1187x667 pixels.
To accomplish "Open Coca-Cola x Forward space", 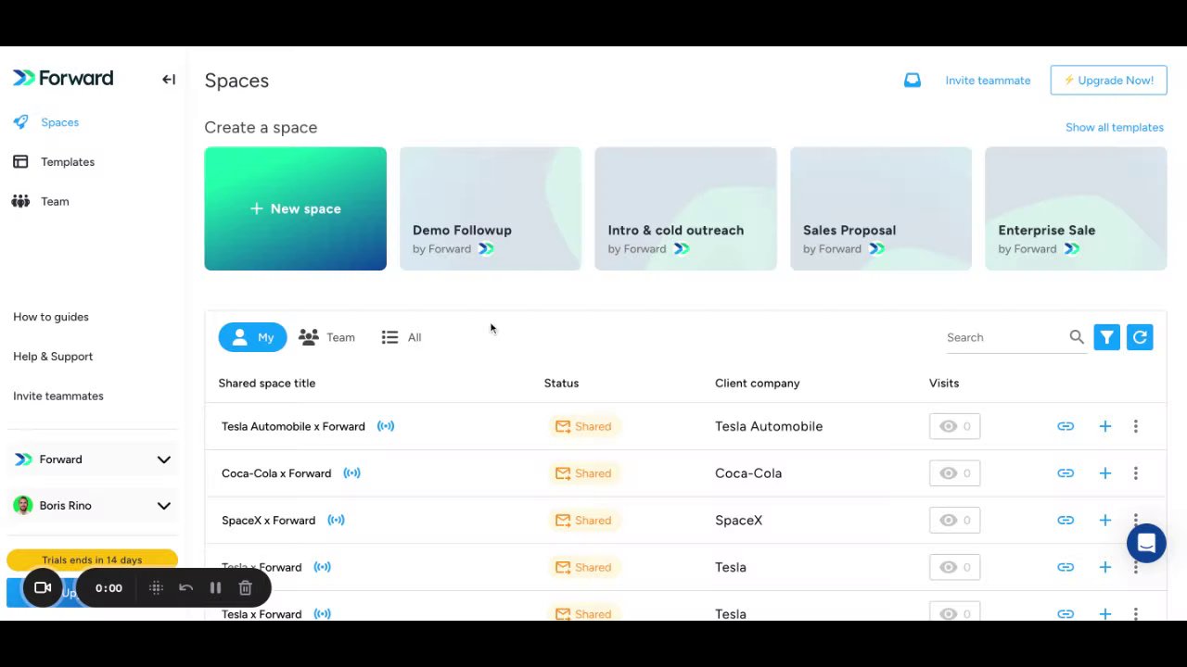I will click(x=276, y=473).
